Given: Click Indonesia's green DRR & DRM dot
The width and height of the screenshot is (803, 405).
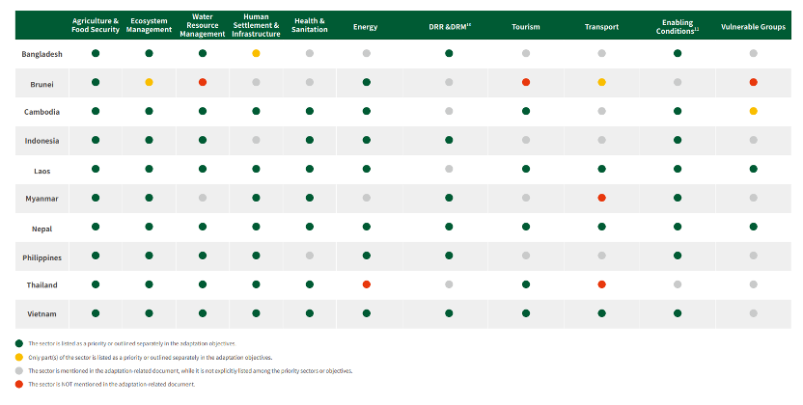Looking at the screenshot, I should tap(449, 140).
